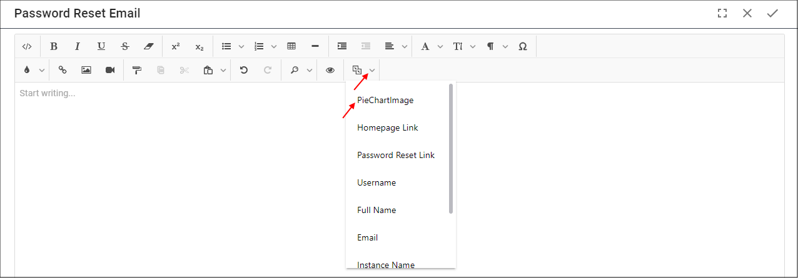Toggle code view in editor
Viewport: 798px width, 278px height.
(x=27, y=46)
